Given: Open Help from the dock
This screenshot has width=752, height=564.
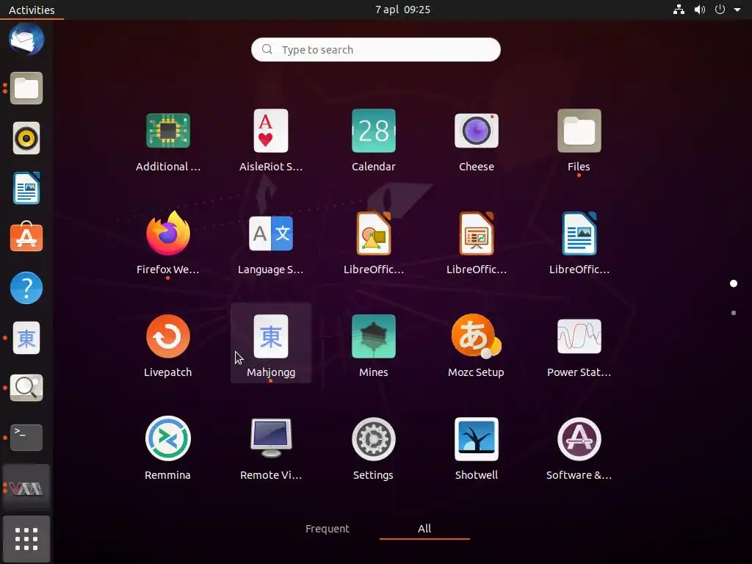Looking at the screenshot, I should 26,288.
